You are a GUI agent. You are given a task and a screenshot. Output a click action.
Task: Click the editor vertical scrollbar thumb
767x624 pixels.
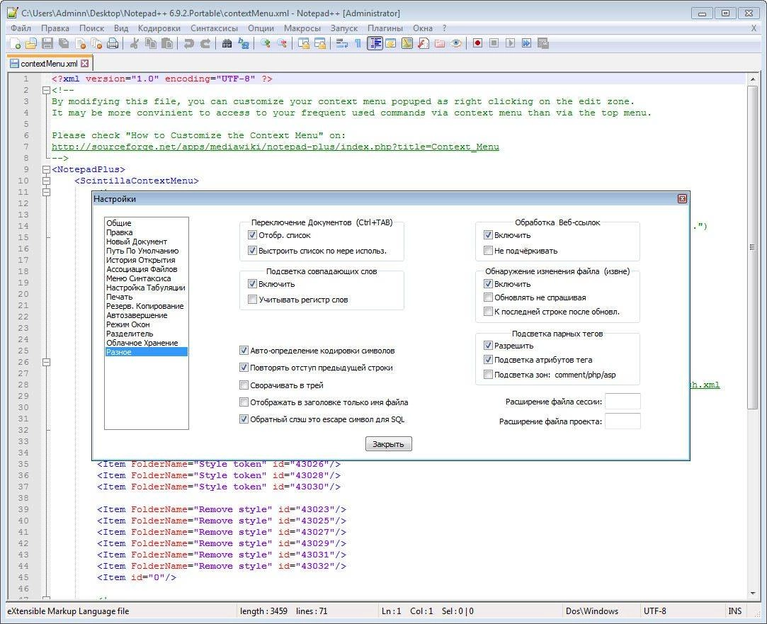(x=752, y=247)
